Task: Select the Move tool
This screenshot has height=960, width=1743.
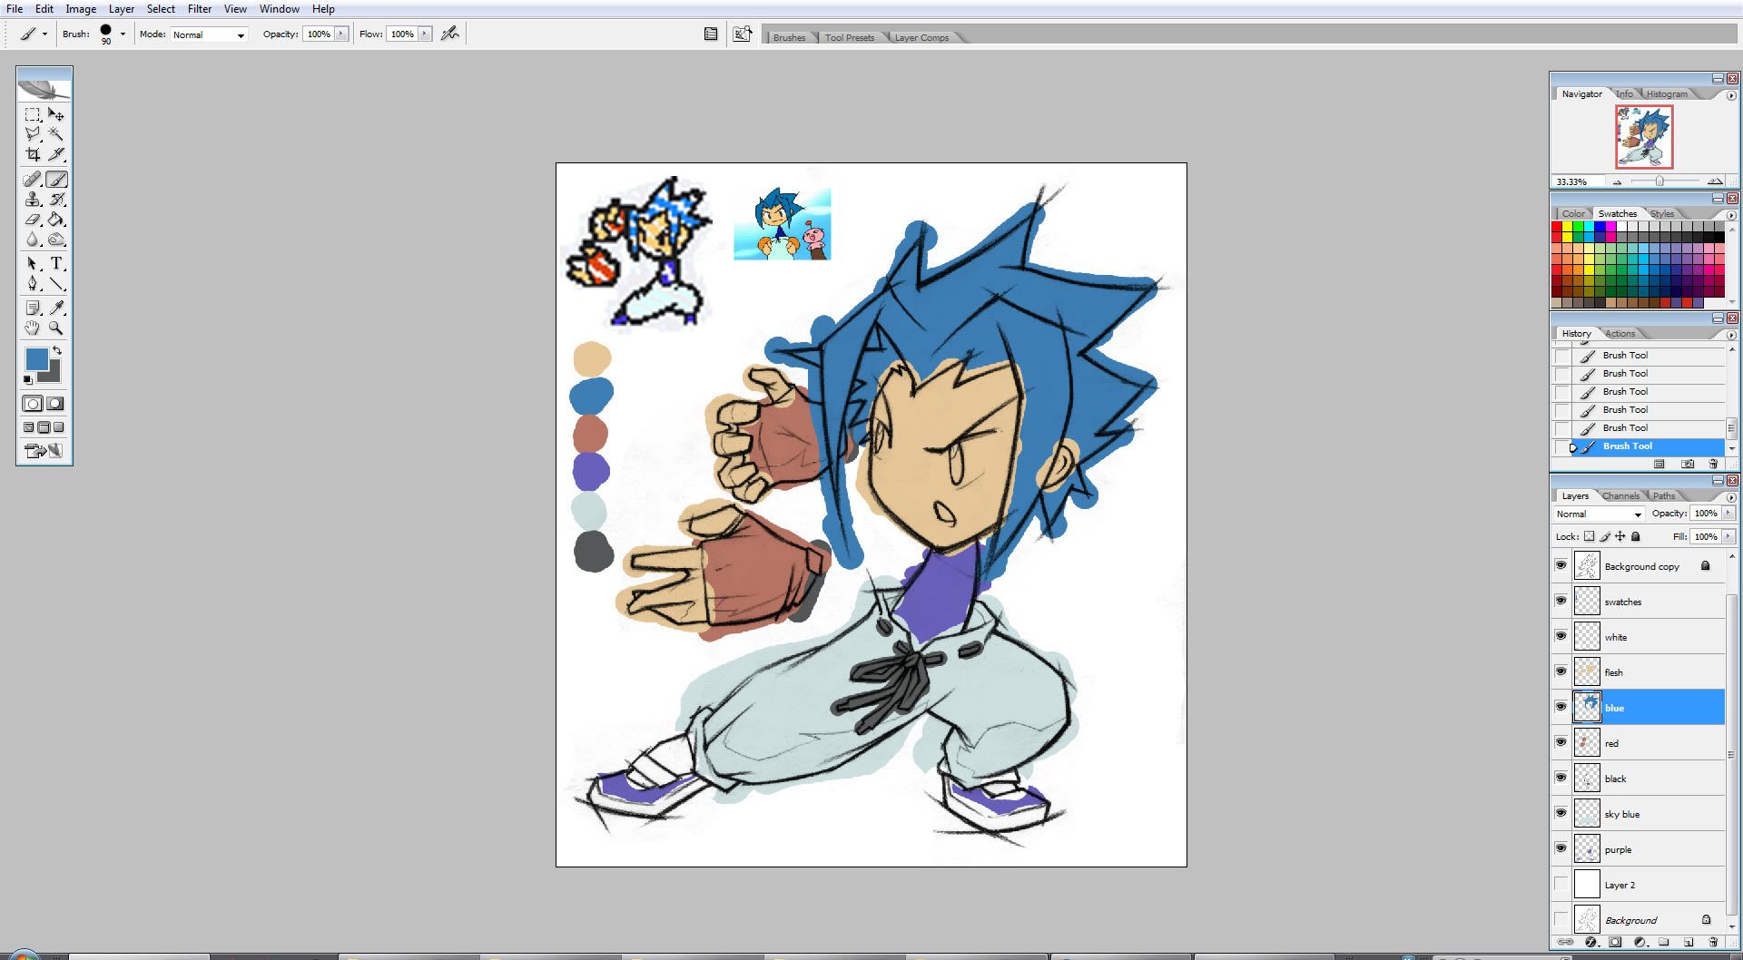Action: click(x=56, y=114)
